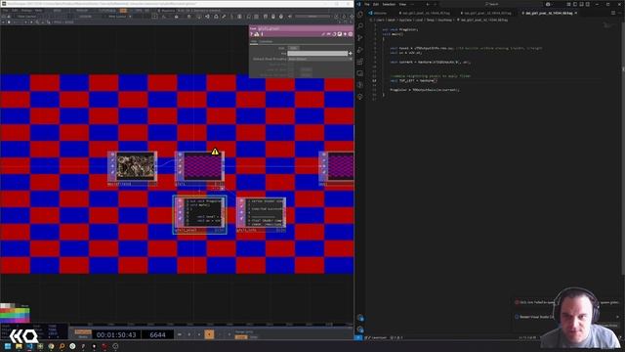This screenshot has height=352, width=625.
Task: Select Loop under Range Limit
Action: [241, 337]
